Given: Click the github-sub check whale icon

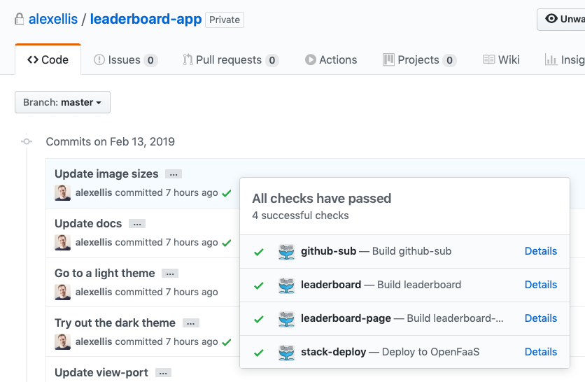Looking at the screenshot, I should [x=286, y=252].
